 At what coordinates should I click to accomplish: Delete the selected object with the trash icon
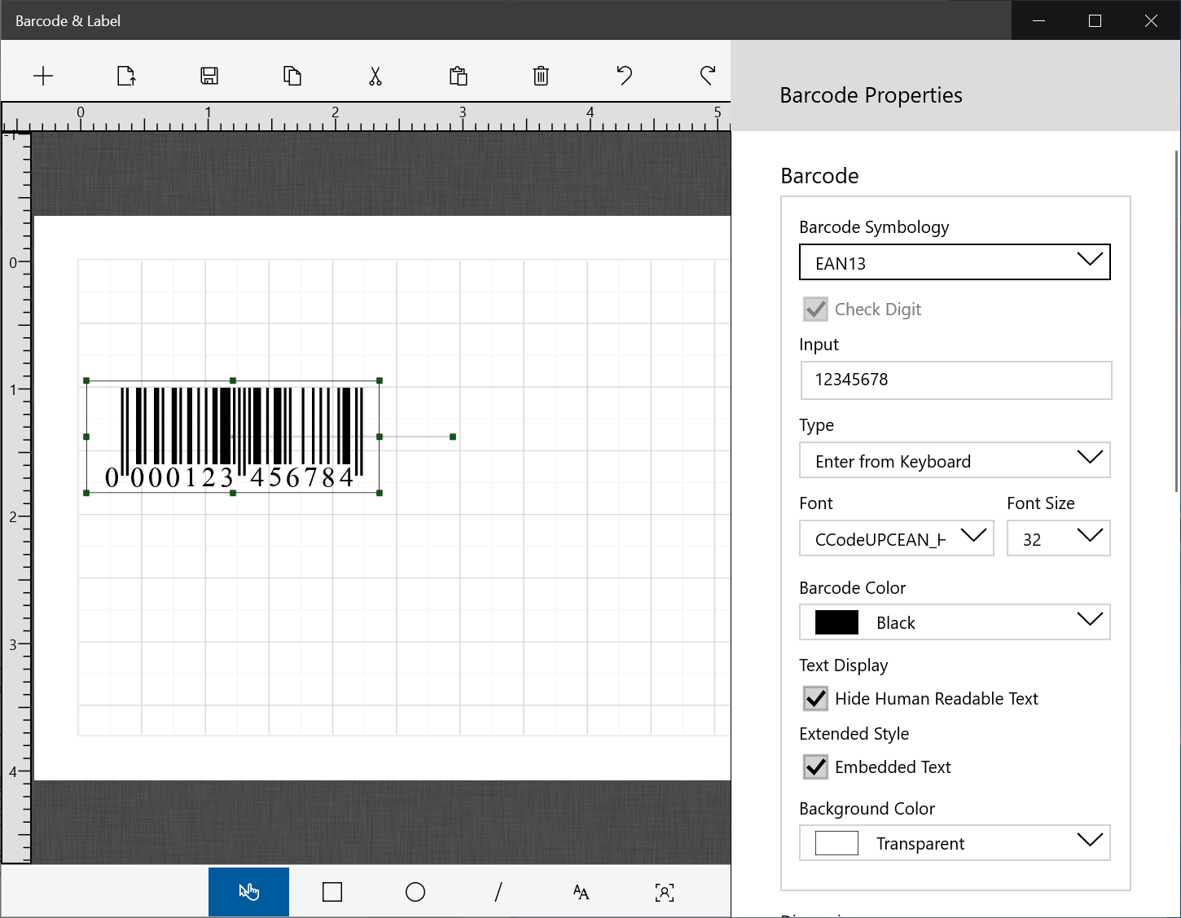click(541, 76)
